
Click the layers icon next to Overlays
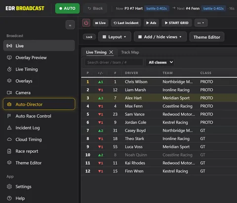tap(9, 81)
